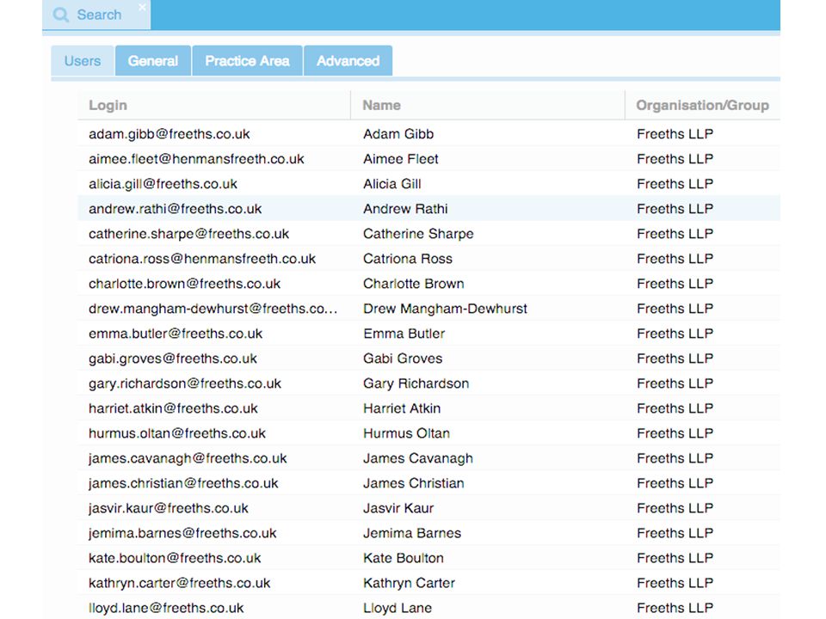Image resolution: width=826 pixels, height=619 pixels.
Task: Click the name James Christian
Action: click(x=414, y=484)
